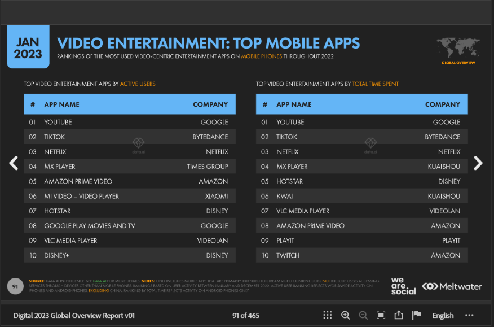
Task: Flag the document with the report icon
Action: tap(416, 315)
